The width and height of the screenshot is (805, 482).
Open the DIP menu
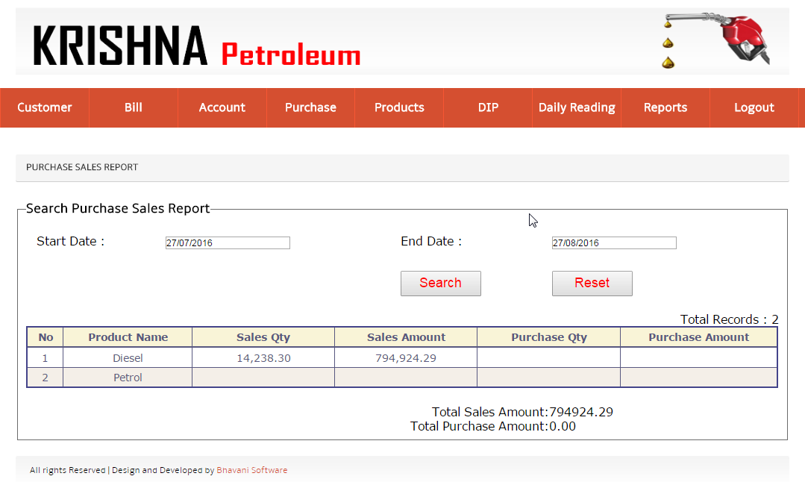point(488,107)
